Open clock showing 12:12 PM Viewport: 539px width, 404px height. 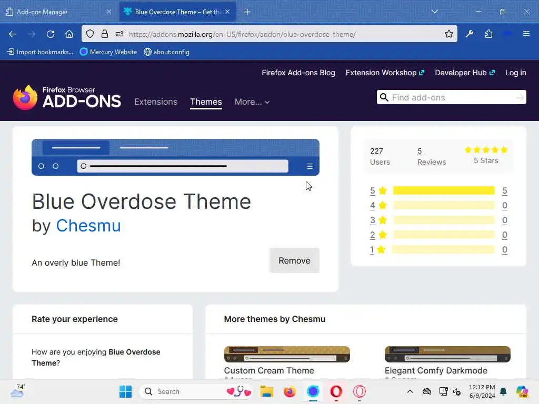pos(482,391)
